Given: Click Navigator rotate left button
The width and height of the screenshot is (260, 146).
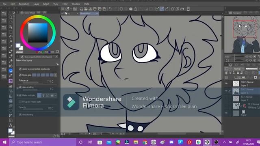Looking at the screenshot, I should (247, 60).
